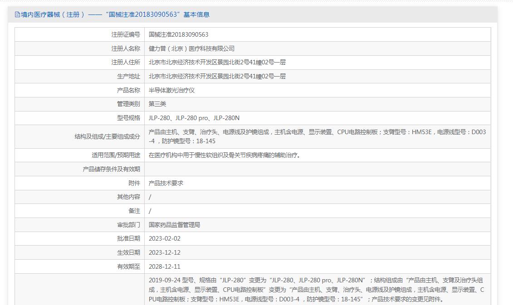513x305 pixels.
Task: Select "JLP-280、JLP-280 pro、JLP-280N" model value
Action: 194,118
